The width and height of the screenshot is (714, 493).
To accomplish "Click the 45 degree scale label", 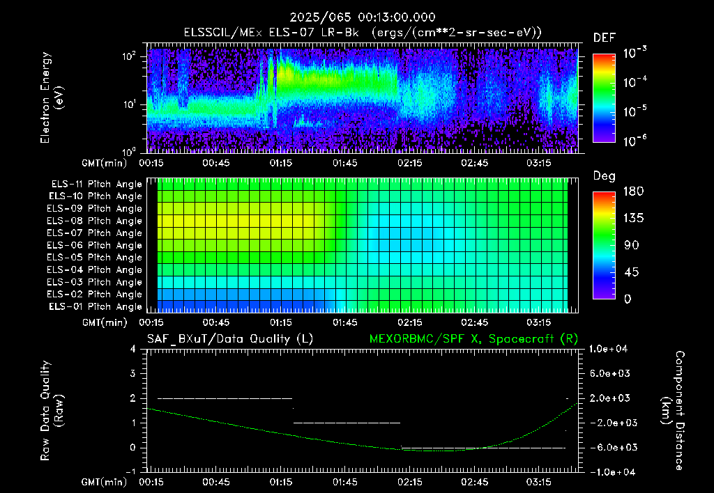I will (x=632, y=272).
